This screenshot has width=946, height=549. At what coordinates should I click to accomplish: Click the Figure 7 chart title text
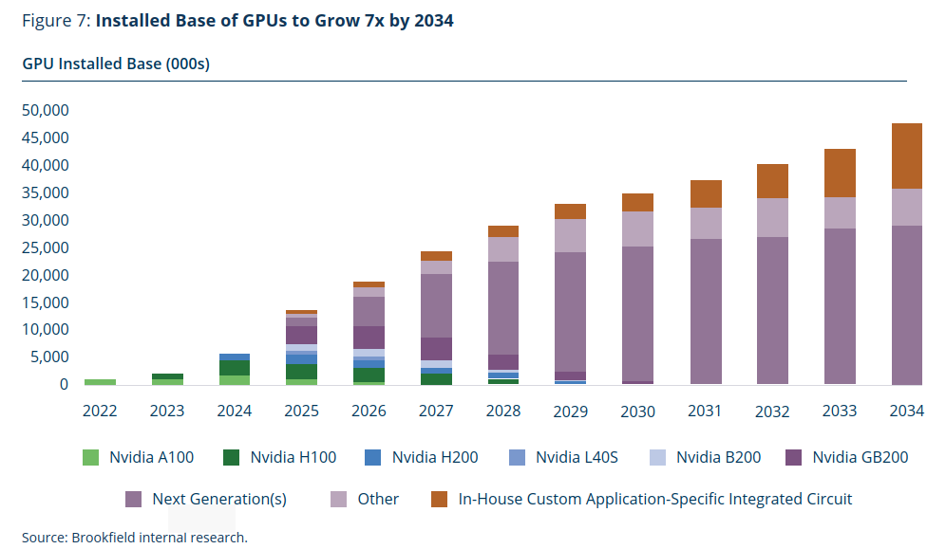coord(237,20)
